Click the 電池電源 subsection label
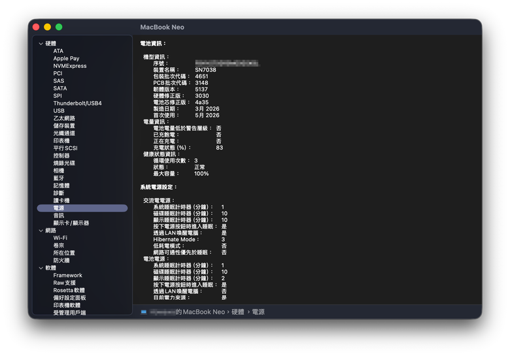The width and height of the screenshot is (510, 356). click(156, 259)
